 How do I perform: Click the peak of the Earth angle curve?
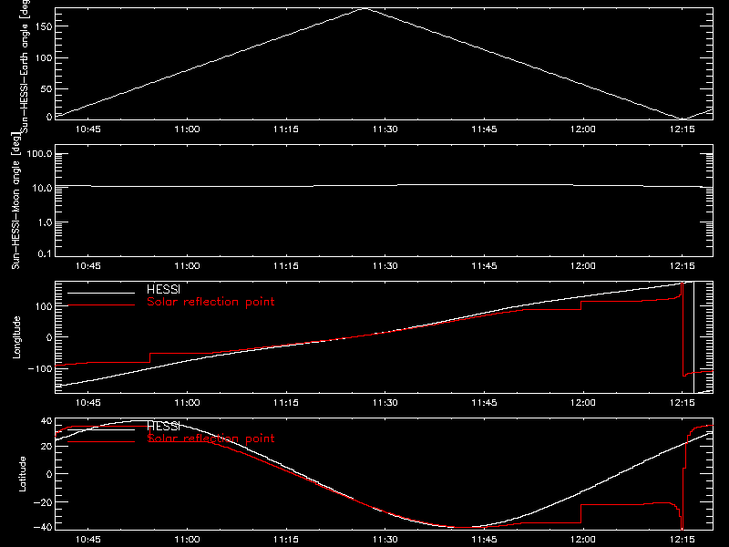coord(365,8)
